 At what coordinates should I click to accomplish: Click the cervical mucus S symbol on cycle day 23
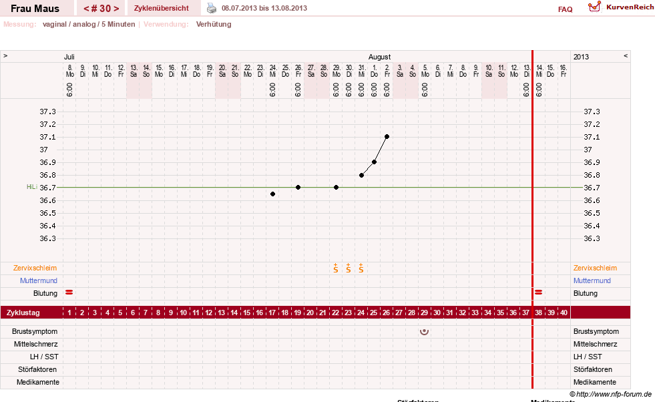[x=349, y=268]
